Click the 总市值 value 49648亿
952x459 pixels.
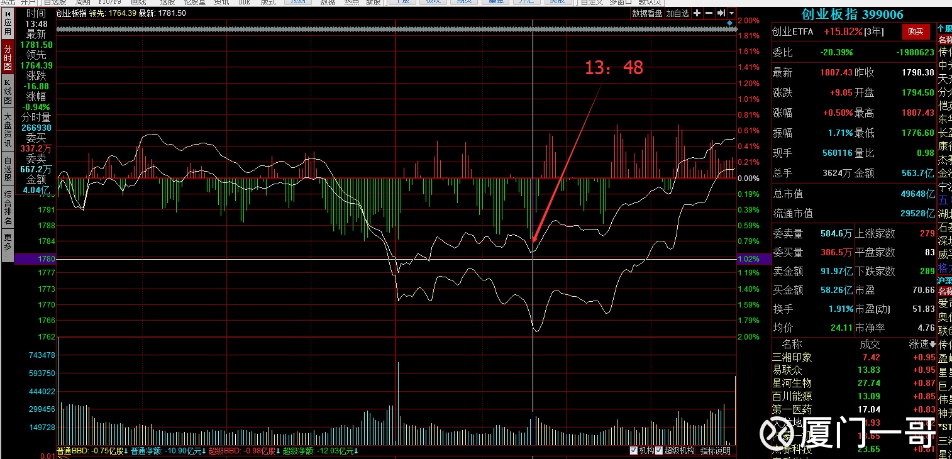point(917,194)
